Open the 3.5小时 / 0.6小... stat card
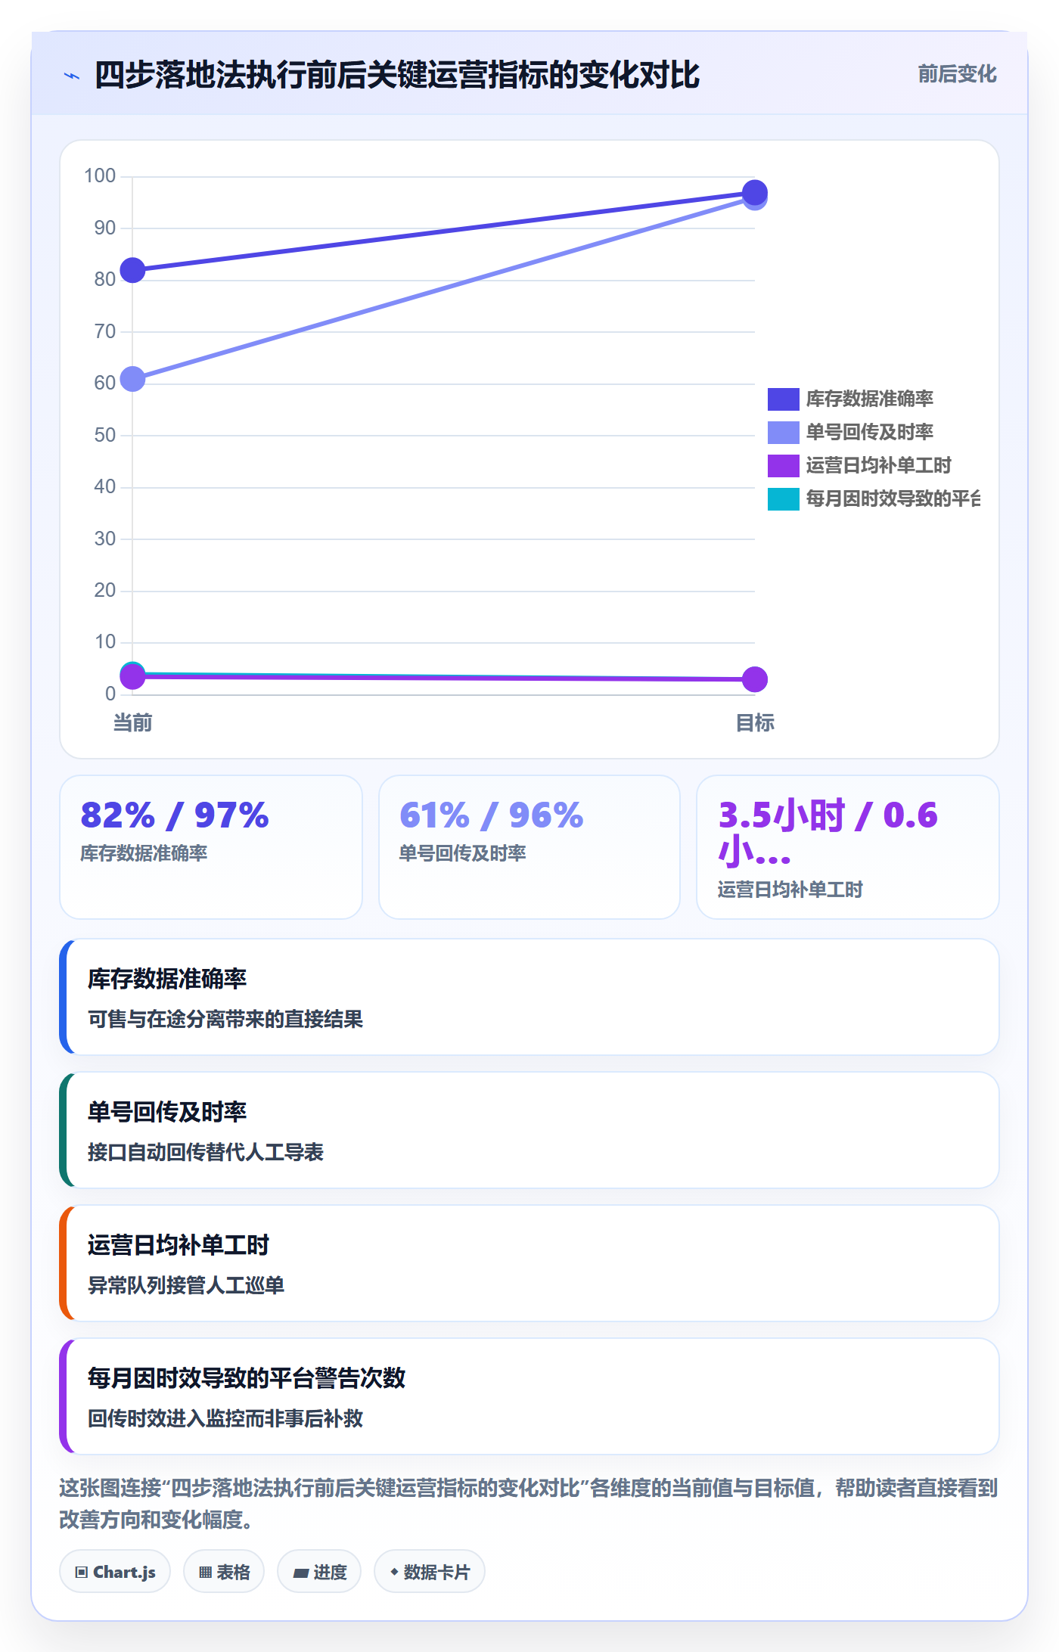The width and height of the screenshot is (1059, 1652). pyautogui.click(x=848, y=847)
